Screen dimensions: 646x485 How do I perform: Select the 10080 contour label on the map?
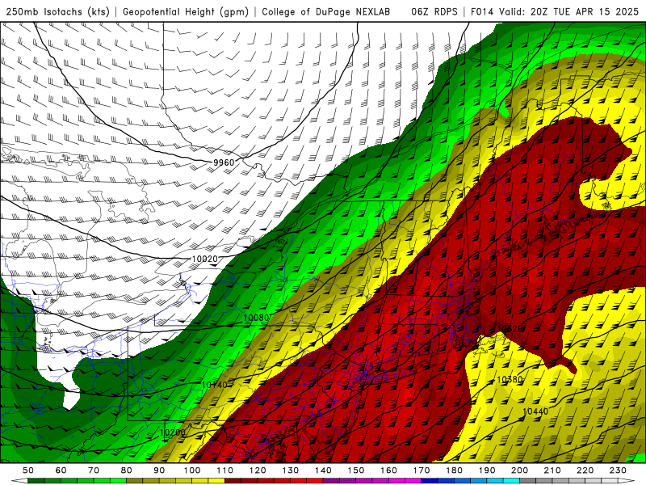pos(256,318)
